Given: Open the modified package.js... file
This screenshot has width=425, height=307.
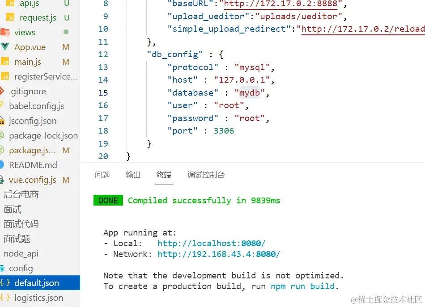Looking at the screenshot, I should point(32,151).
